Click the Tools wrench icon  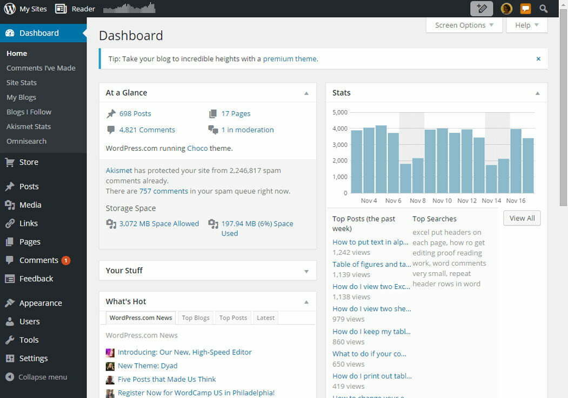pyautogui.click(x=10, y=340)
